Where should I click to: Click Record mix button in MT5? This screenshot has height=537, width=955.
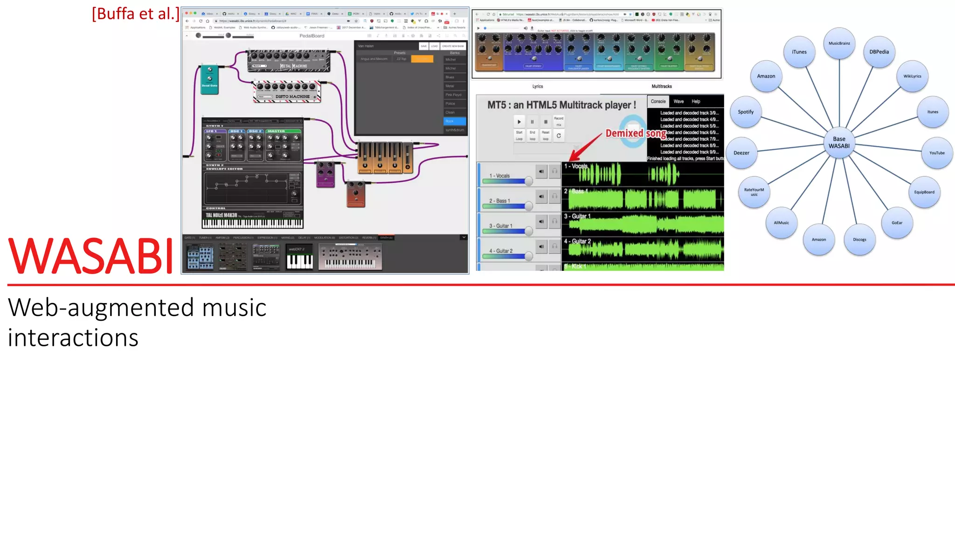(559, 122)
